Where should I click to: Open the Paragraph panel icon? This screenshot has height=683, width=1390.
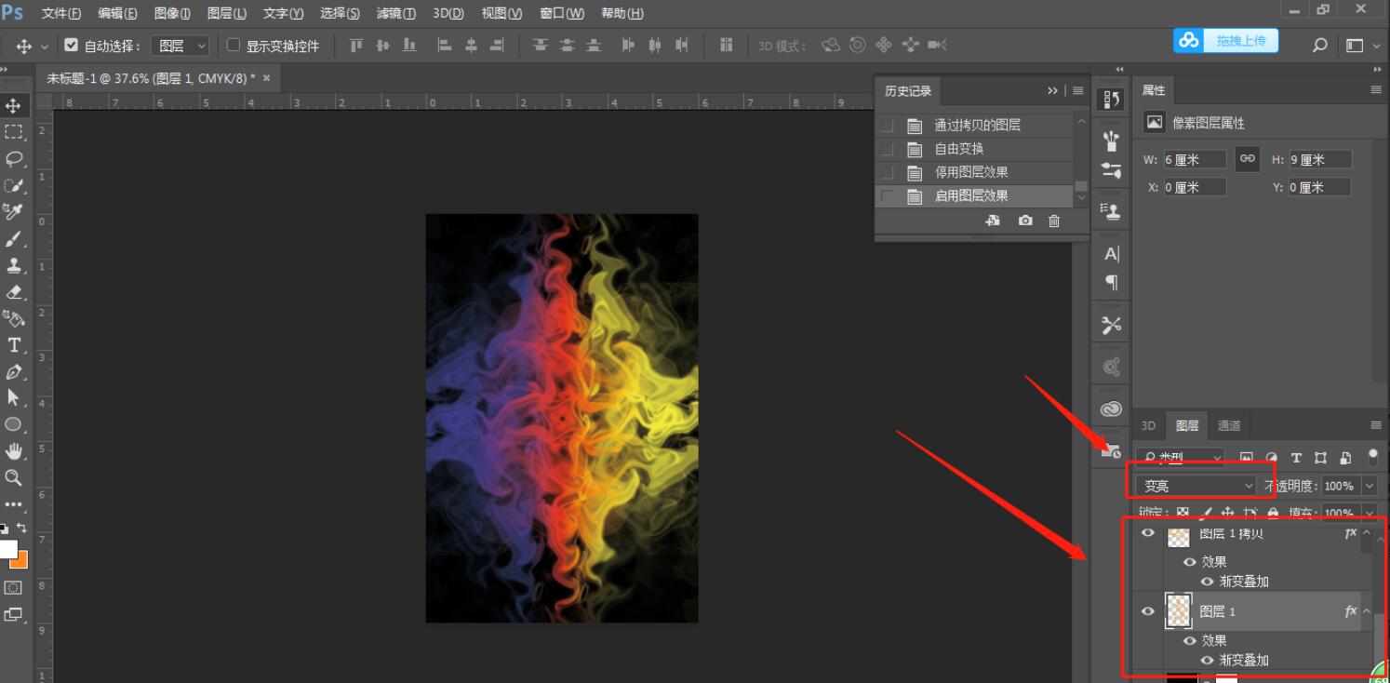1111,282
